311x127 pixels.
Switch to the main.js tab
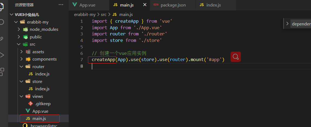coord(130,5)
